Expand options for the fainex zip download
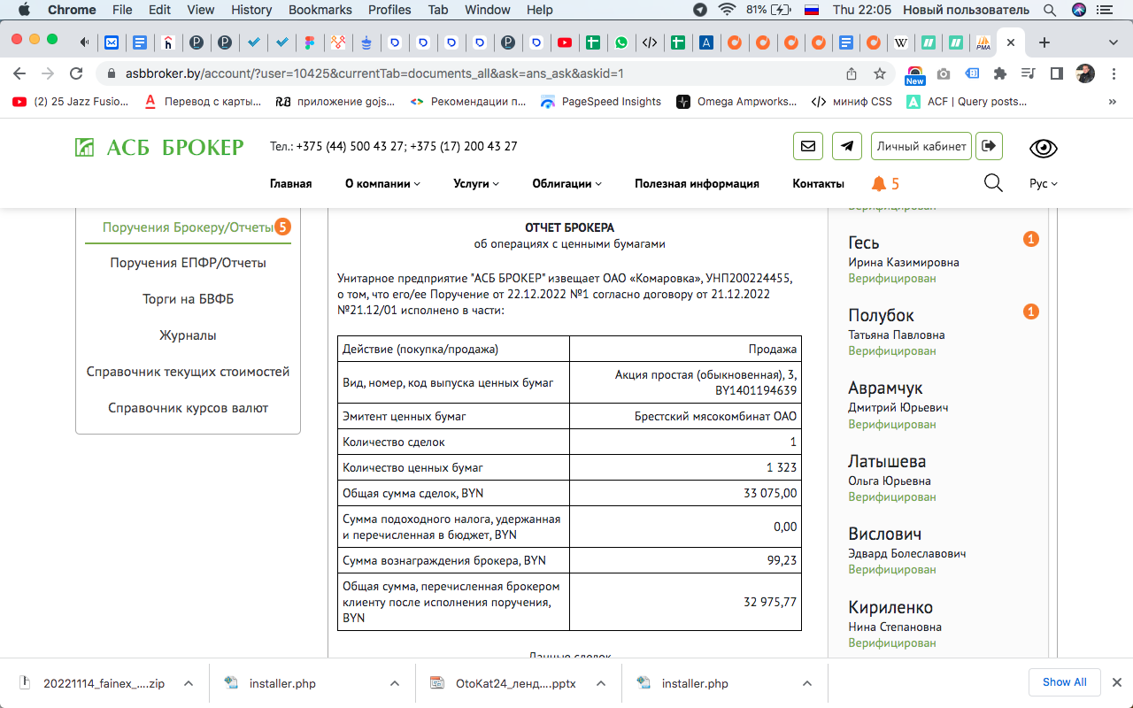Screen dimensions: 1133x708 coord(189,683)
